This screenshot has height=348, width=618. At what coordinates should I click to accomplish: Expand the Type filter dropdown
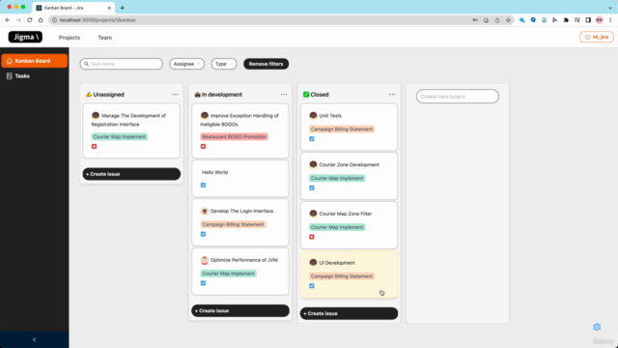(x=224, y=64)
